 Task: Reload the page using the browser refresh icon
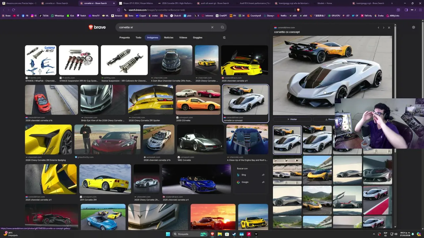coord(13,10)
